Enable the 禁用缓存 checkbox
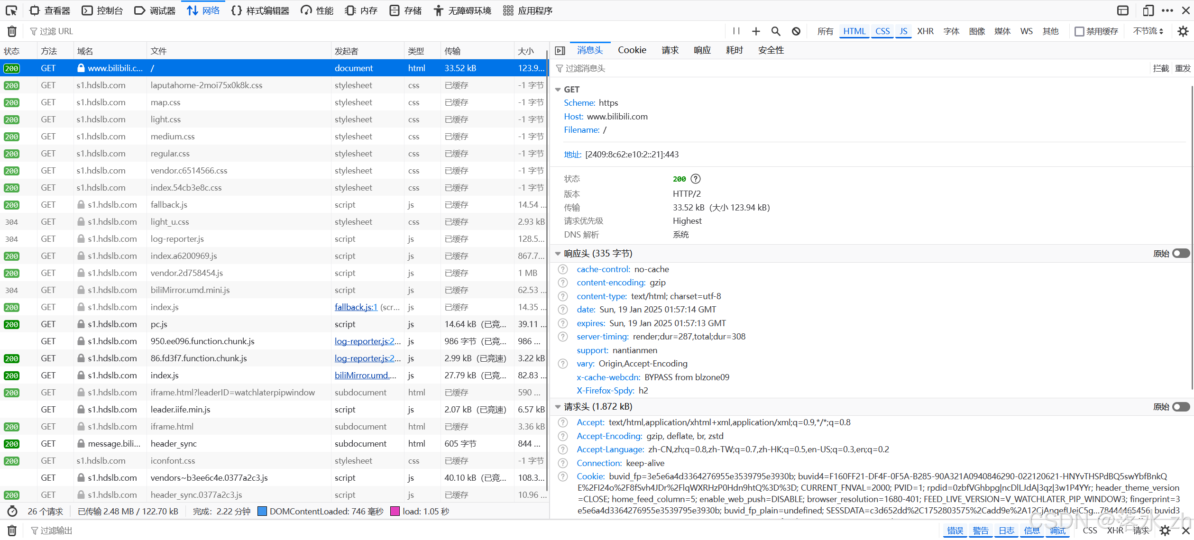Screen dimensions: 1194x540 1080,31
